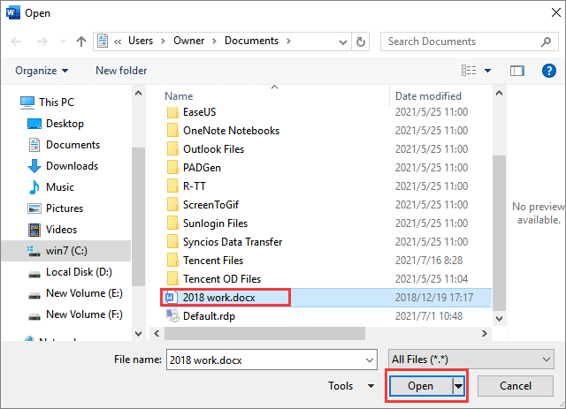Click the Cancel button
Screen dimensions: 566x409
[x=516, y=386]
